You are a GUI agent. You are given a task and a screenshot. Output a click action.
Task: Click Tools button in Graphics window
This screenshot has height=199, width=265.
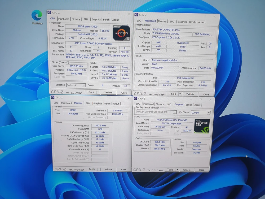[170, 170]
